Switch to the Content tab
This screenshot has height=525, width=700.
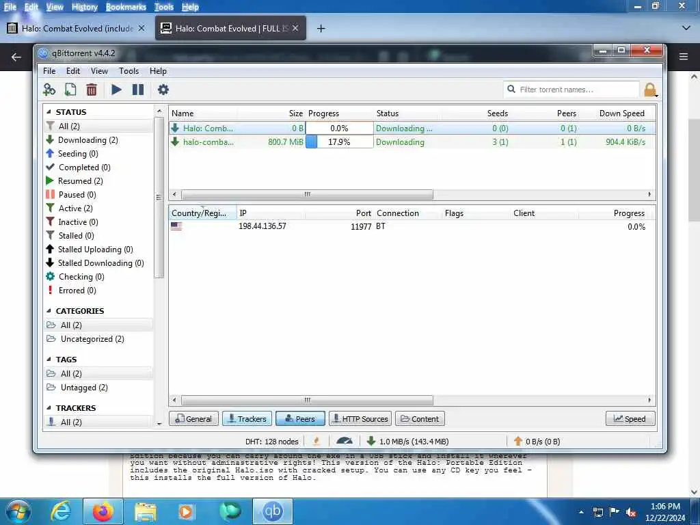coord(420,419)
